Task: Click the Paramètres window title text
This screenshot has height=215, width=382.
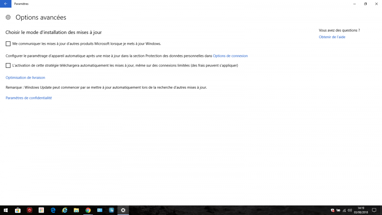Action: point(21,4)
